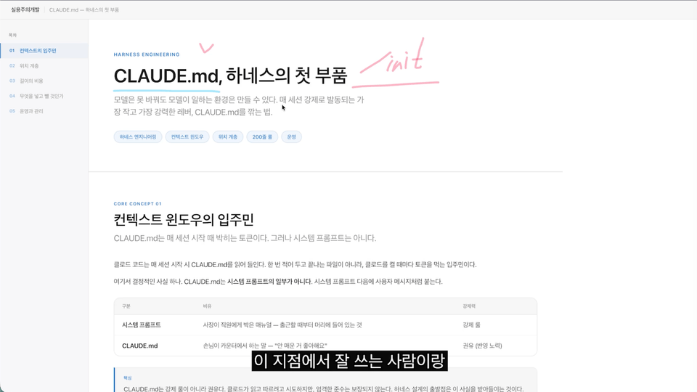
Task: Click the table cell starting 사장이 직원에게 박은 매뉴얼
Action: point(282,325)
